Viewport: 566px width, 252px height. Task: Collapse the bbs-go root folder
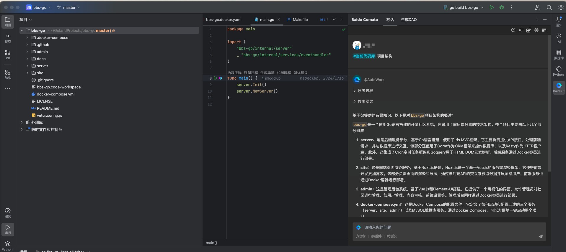coord(22,30)
